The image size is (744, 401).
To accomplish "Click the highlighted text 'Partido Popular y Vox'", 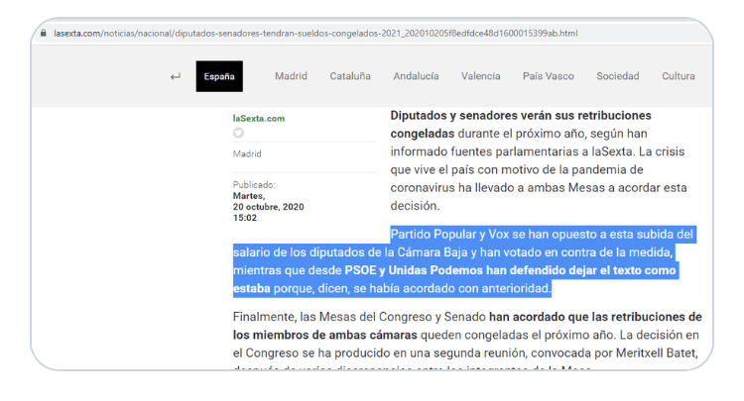I will point(449,235).
